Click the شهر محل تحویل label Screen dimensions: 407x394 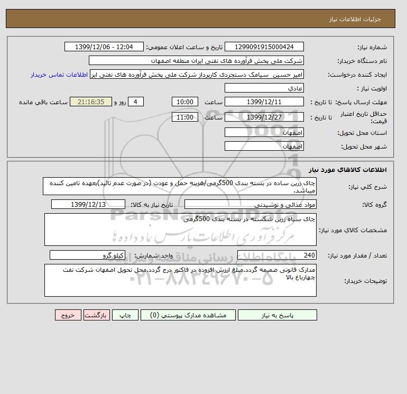364,146
